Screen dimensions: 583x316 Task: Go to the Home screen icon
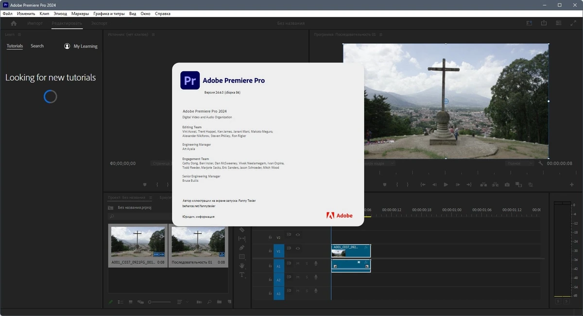coord(14,23)
